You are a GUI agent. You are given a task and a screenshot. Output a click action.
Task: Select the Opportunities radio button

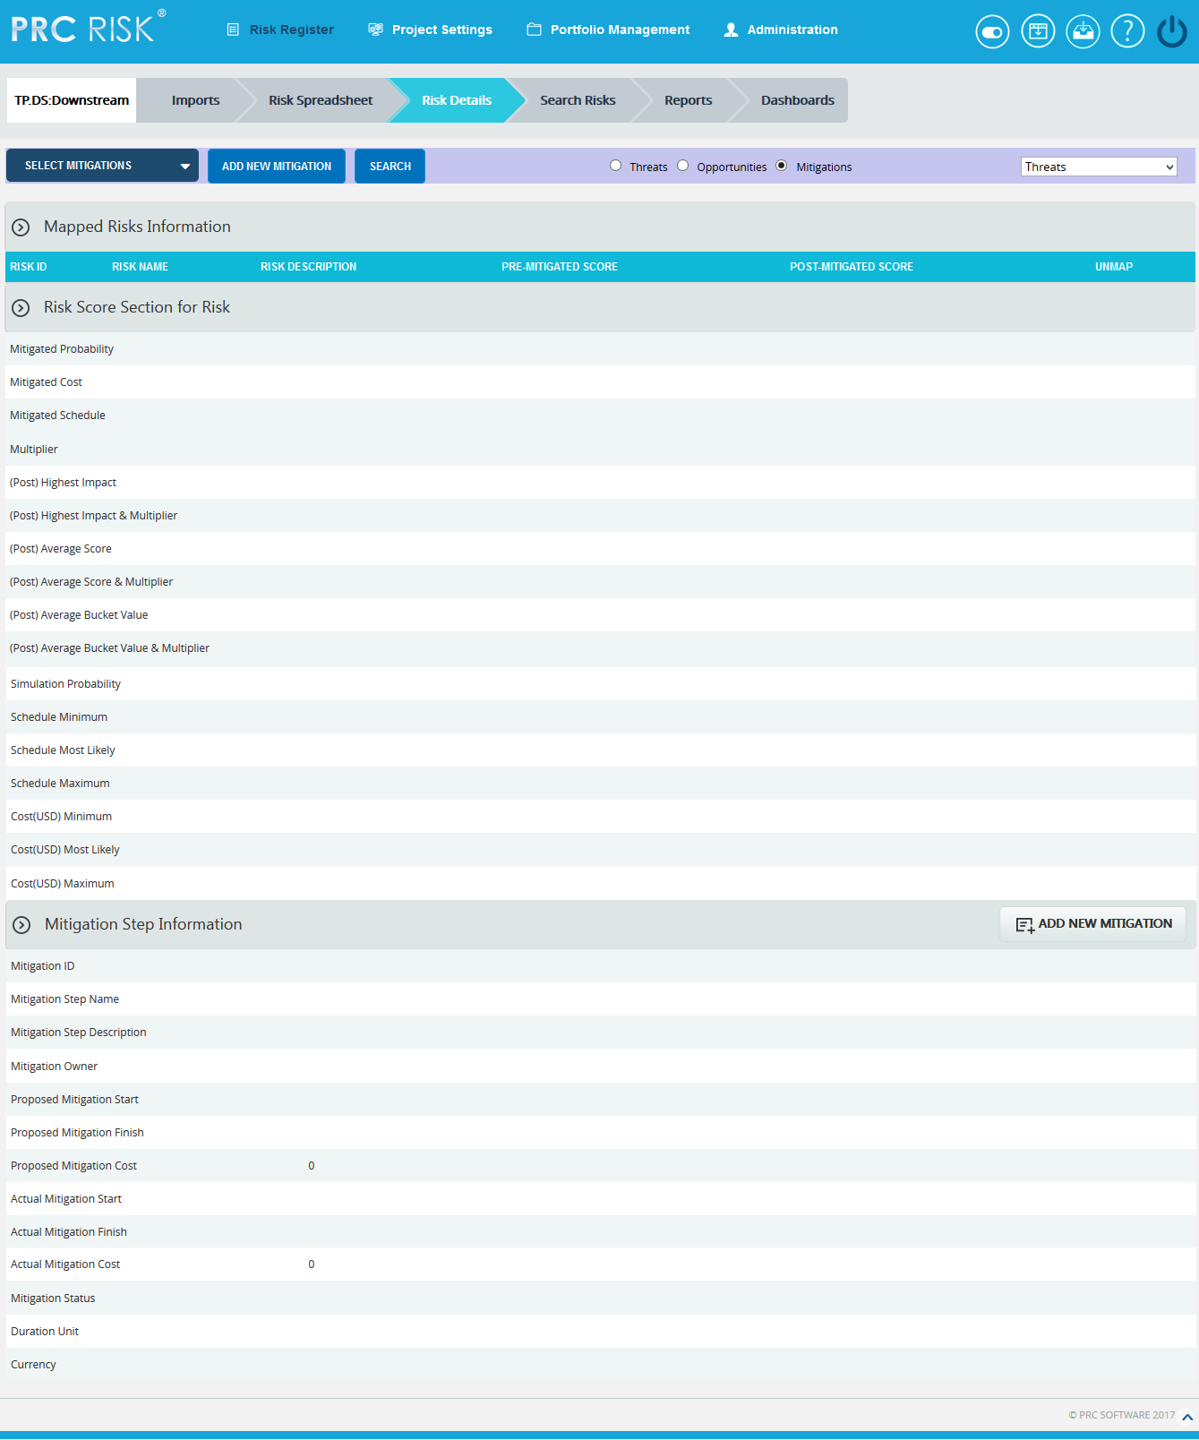(x=682, y=166)
